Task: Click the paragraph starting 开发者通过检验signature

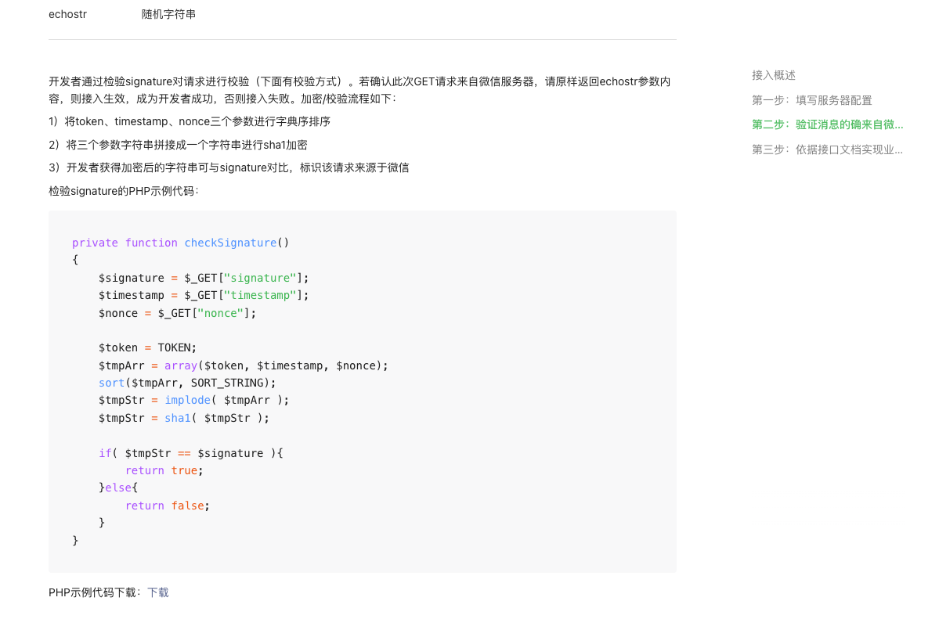Action: tap(359, 90)
